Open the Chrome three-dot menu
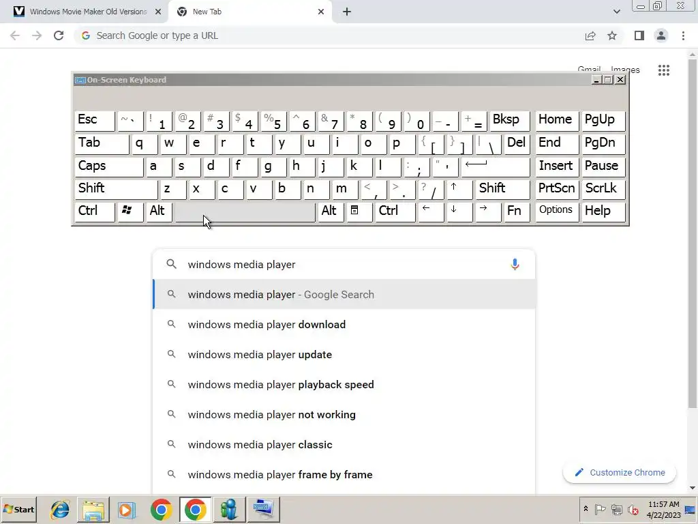 pyautogui.click(x=683, y=35)
